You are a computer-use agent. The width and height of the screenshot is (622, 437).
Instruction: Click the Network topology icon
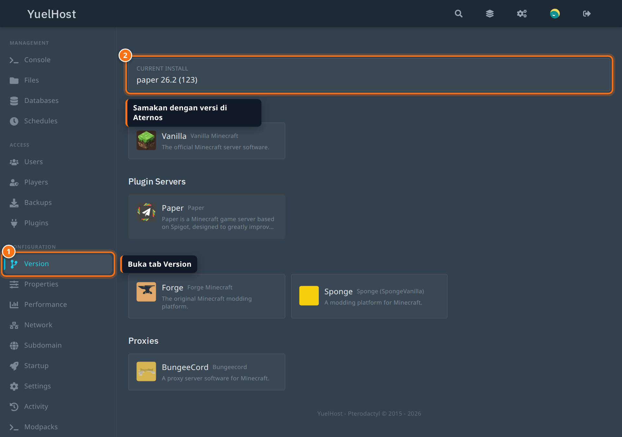(x=14, y=325)
